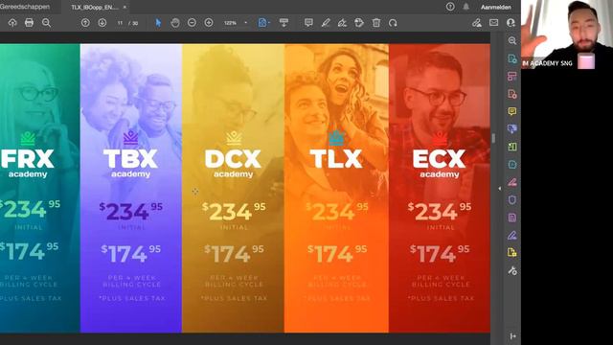
Task: Open the green Organize pages tool
Action: (512, 147)
